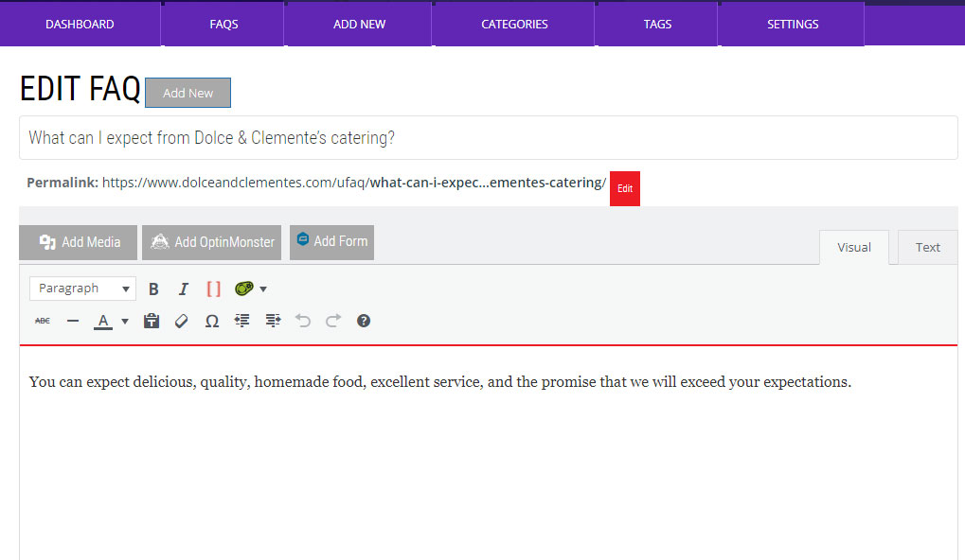Open the Tags tab
The width and height of the screenshot is (965, 560).
pyautogui.click(x=657, y=25)
